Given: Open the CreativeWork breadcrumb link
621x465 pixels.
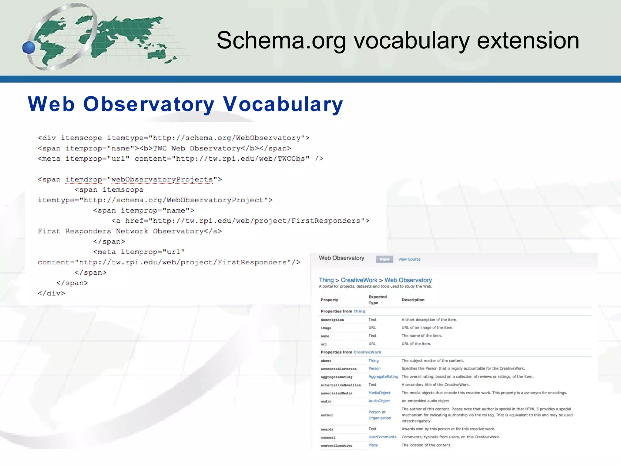Looking at the screenshot, I should point(359,280).
